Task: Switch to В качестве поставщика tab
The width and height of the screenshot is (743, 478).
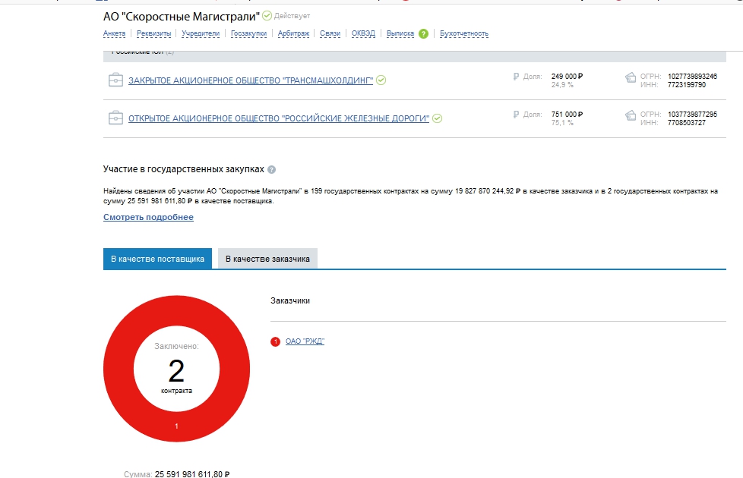Action: [x=157, y=259]
